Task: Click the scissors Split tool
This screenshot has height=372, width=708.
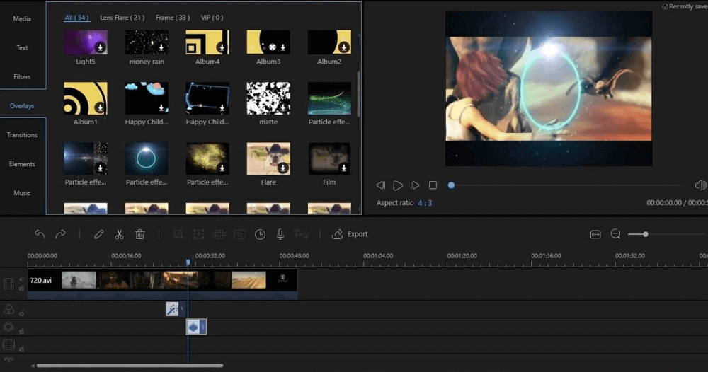Action: coord(120,234)
